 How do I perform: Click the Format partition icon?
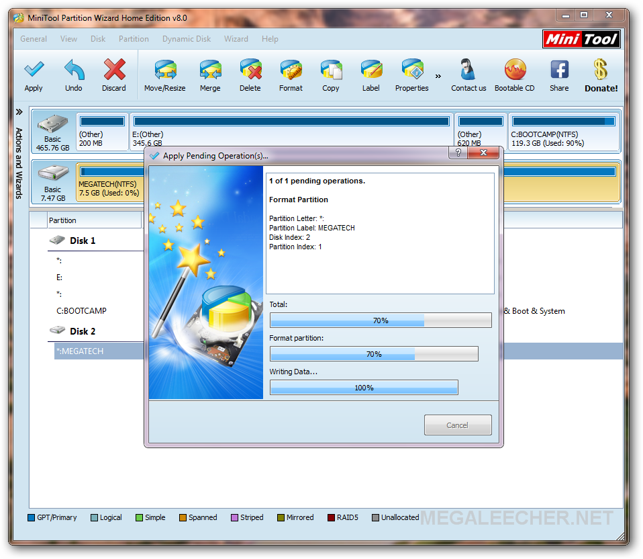click(x=291, y=70)
